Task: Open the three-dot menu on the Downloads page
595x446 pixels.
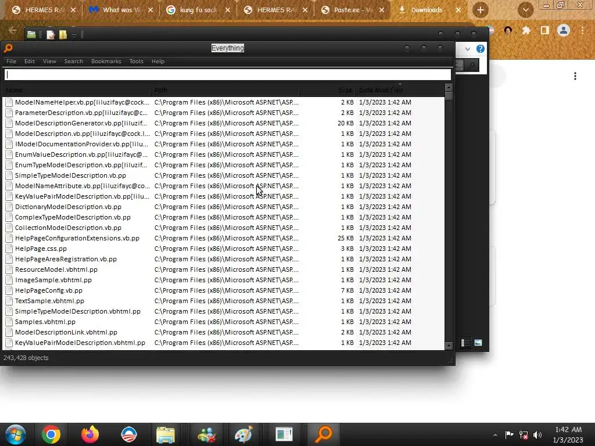Action: pos(575,76)
